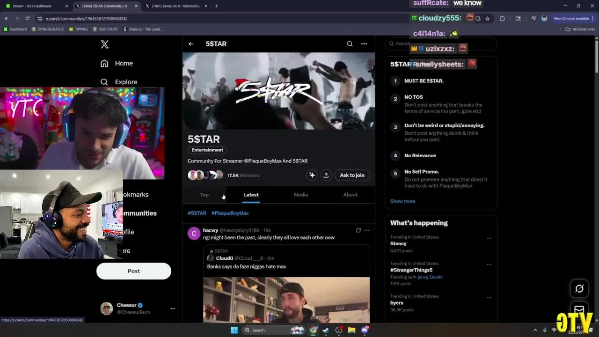The height and width of the screenshot is (337, 599).
Task: Share the 5$TAR community
Action: pos(326,175)
